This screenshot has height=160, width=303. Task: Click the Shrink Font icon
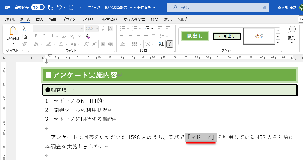[94, 44]
